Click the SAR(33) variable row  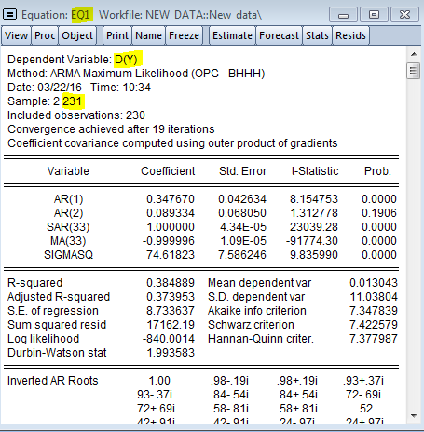201,227
